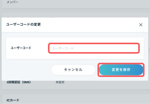Focus the ユーザーコード text input field
The width and height of the screenshot is (150, 104).
[x=93, y=48]
